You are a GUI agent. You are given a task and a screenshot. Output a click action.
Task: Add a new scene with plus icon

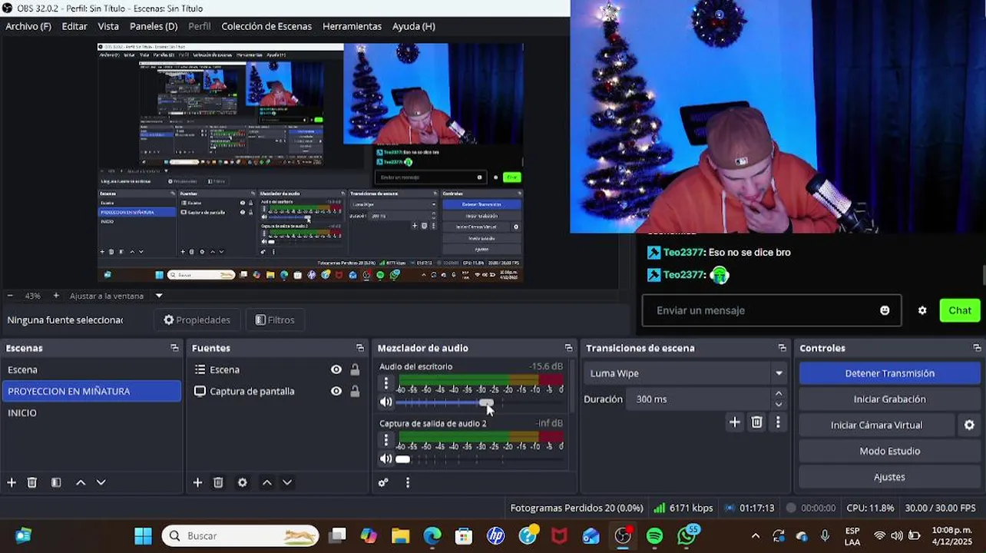pyautogui.click(x=12, y=482)
